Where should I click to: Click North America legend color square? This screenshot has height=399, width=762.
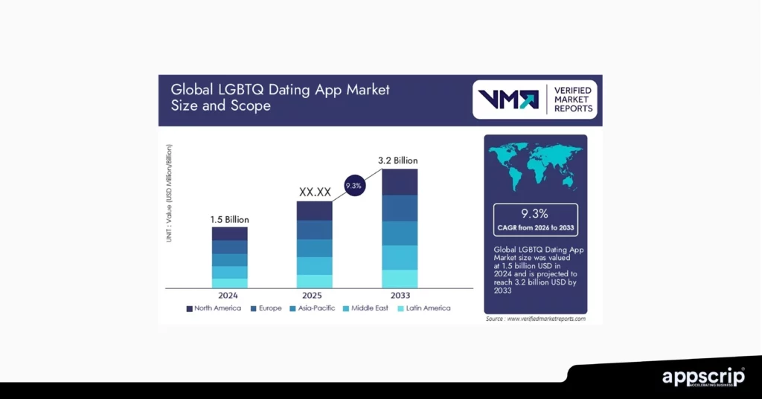click(x=189, y=308)
